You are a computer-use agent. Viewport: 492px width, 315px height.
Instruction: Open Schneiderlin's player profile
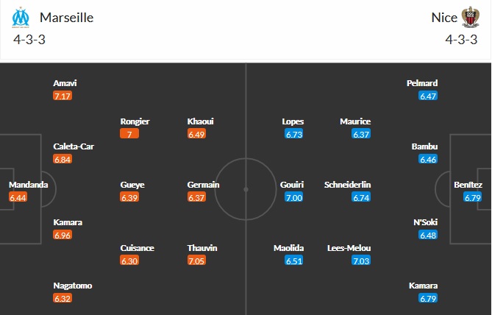point(347,185)
